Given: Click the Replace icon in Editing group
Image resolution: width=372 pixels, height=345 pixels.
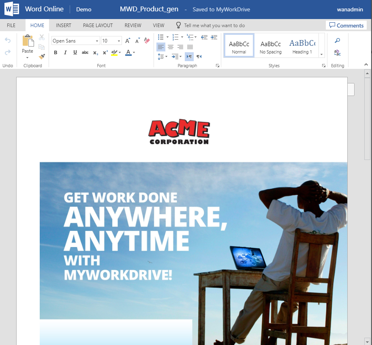Looking at the screenshot, I should pyautogui.click(x=337, y=53).
